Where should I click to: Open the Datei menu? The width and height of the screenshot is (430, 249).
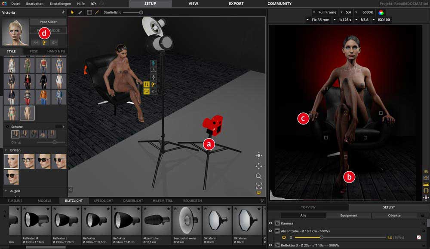(x=15, y=3)
